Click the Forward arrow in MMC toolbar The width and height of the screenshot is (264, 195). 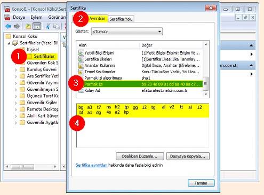(17, 26)
